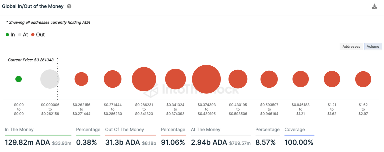Click the Global In/Out of the Money title
The height and width of the screenshot is (152, 384).
(32, 6)
